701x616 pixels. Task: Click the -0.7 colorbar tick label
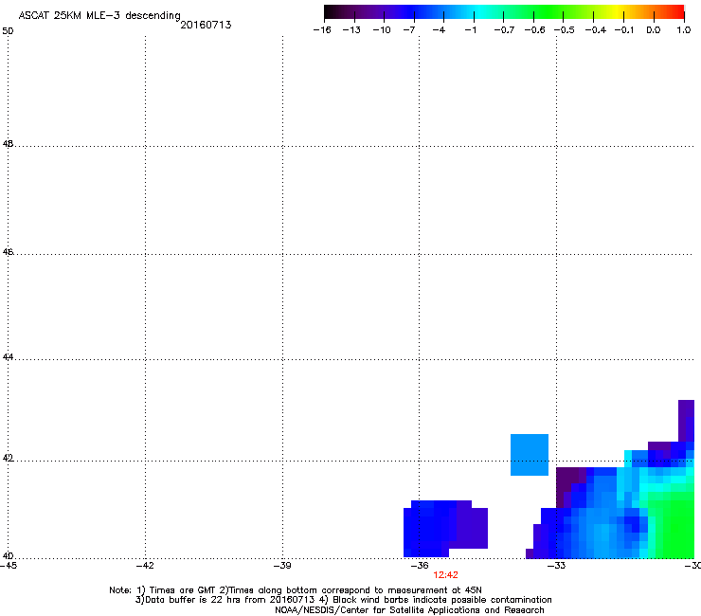coord(504,30)
